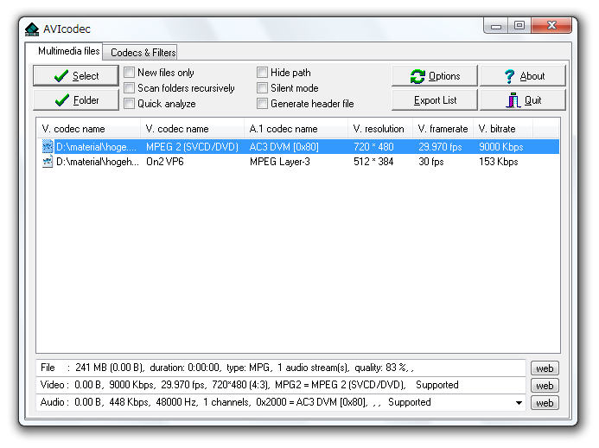Click the web button beside File info
Image resolution: width=599 pixels, height=448 pixels.
tap(545, 368)
